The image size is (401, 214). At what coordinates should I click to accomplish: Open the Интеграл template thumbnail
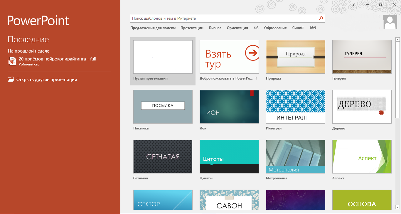tap(295, 107)
